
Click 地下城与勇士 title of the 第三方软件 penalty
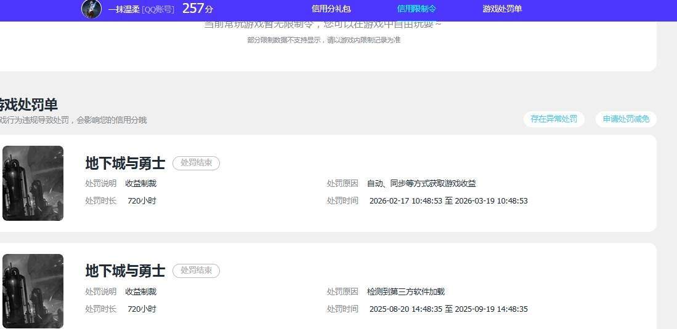[125, 271]
